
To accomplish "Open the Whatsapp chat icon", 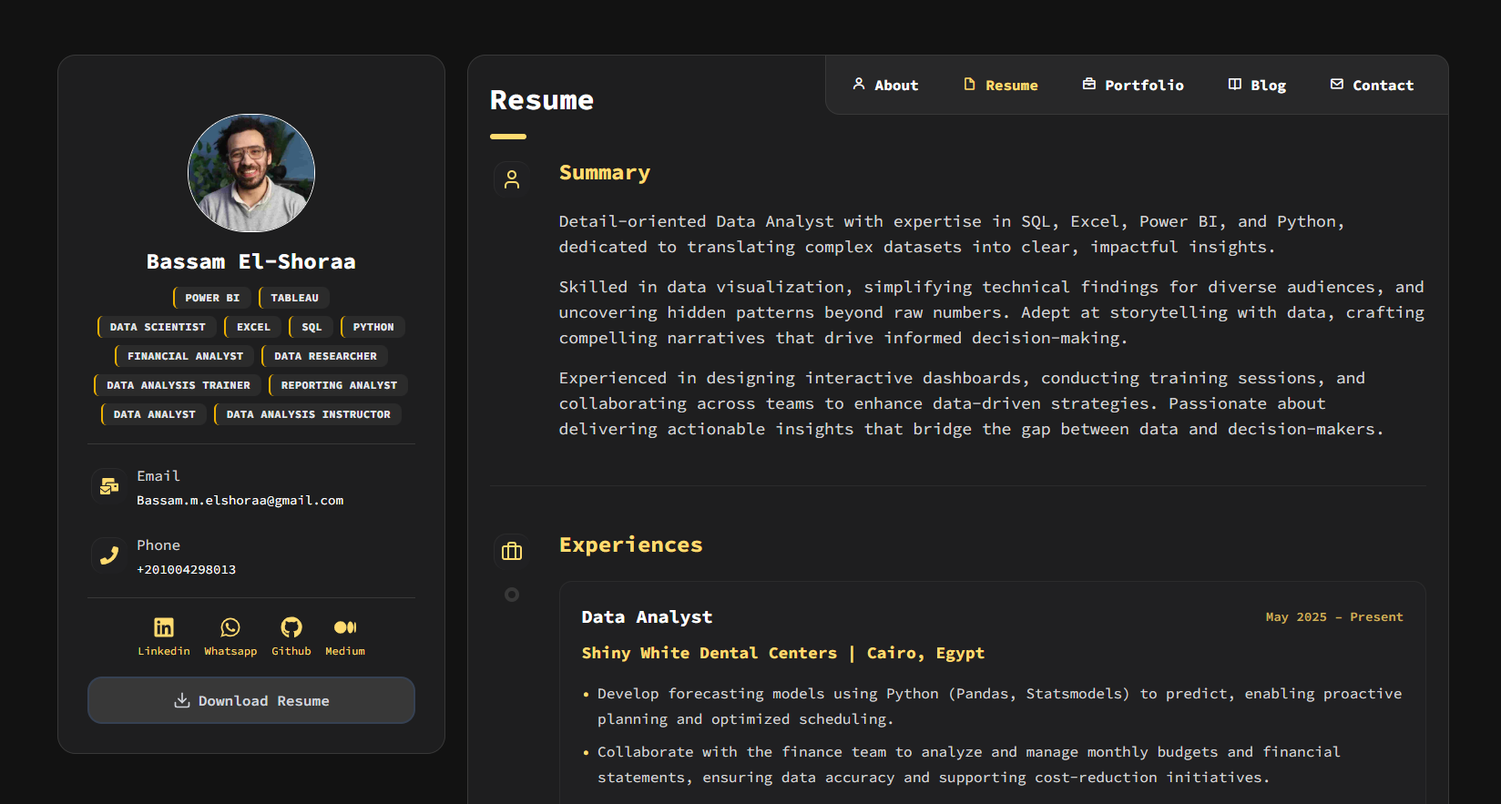I will click(x=230, y=627).
